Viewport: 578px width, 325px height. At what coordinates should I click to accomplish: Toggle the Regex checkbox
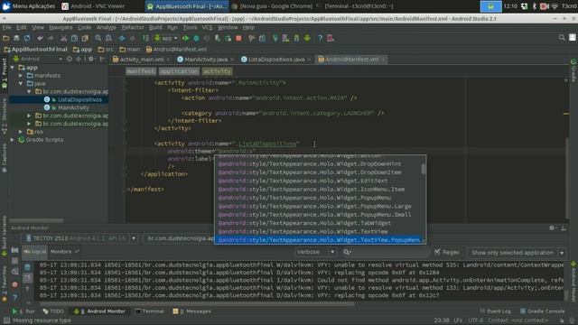click(437, 252)
